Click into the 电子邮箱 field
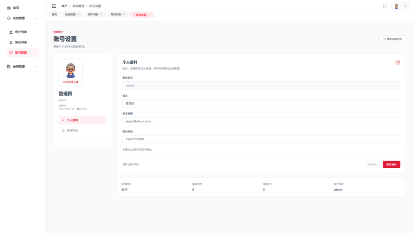The width and height of the screenshot is (414, 233). coord(261,121)
